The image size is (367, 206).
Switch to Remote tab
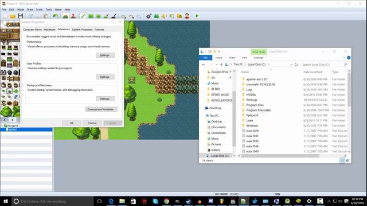(x=99, y=30)
